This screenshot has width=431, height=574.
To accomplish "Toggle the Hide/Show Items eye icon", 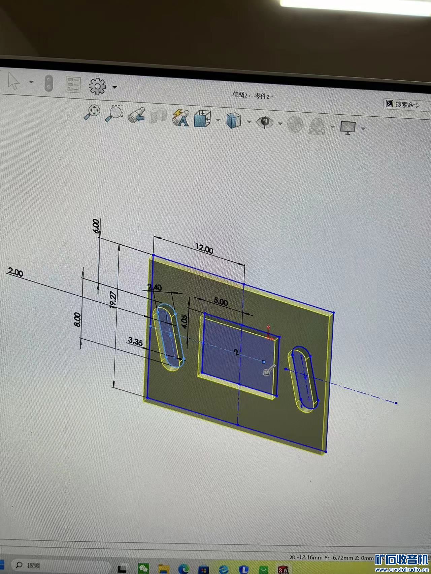I will click(265, 122).
